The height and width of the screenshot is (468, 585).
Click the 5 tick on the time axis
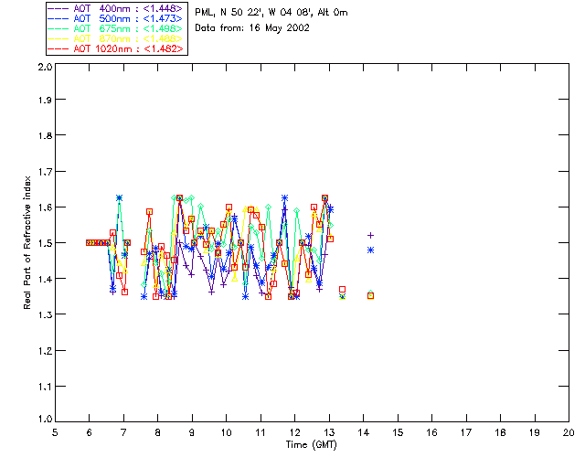pos(55,432)
